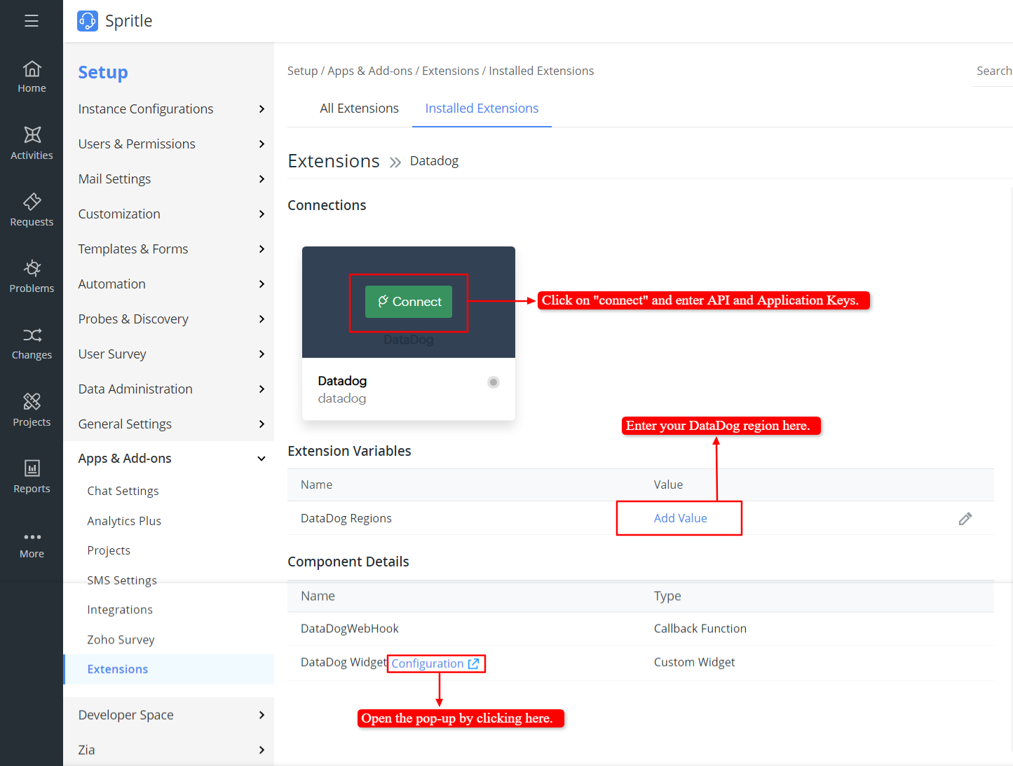
Task: Expand Instance Configurations section
Action: [x=171, y=109]
